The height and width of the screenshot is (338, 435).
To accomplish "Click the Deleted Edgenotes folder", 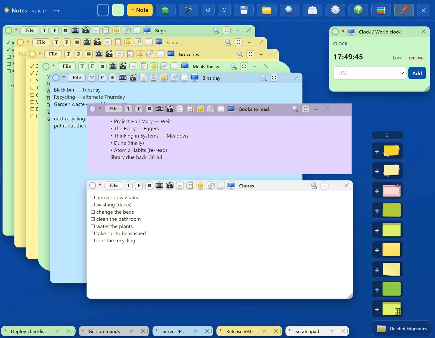I will point(402,328).
